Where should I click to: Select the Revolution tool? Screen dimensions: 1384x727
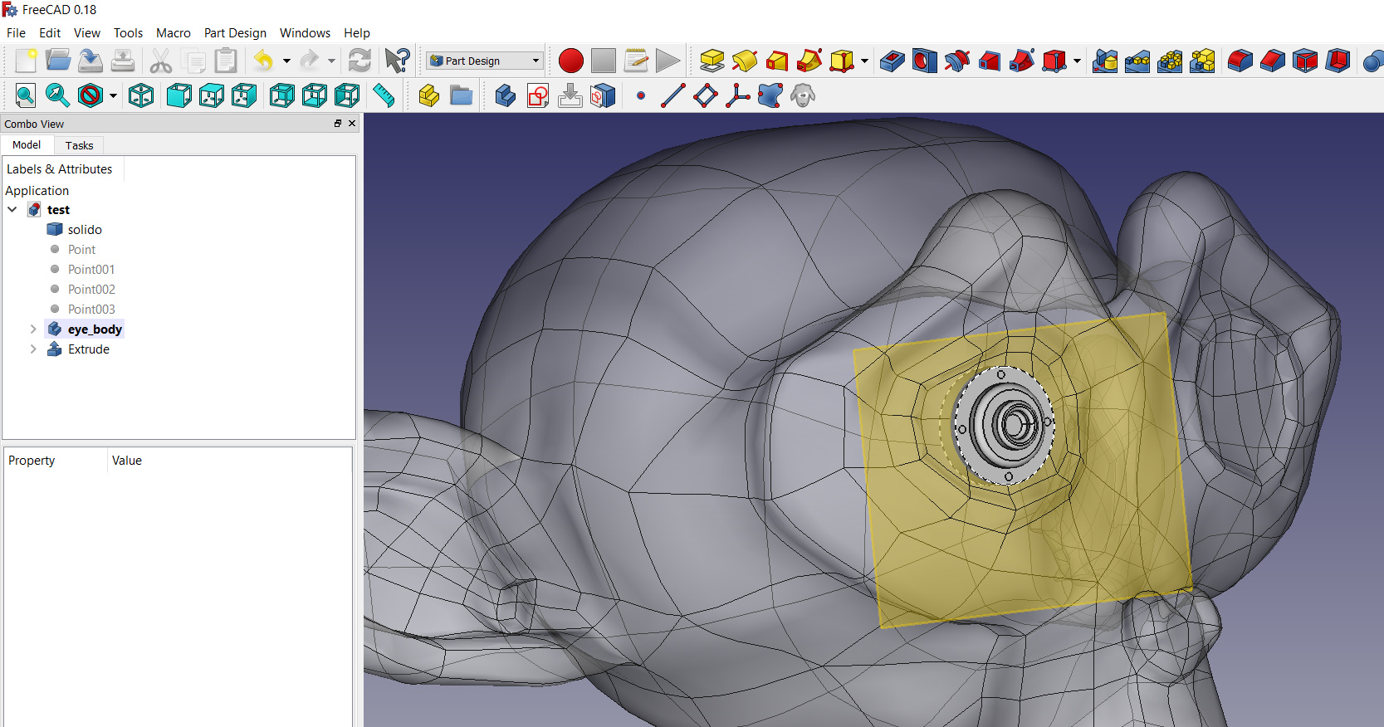tap(745, 61)
